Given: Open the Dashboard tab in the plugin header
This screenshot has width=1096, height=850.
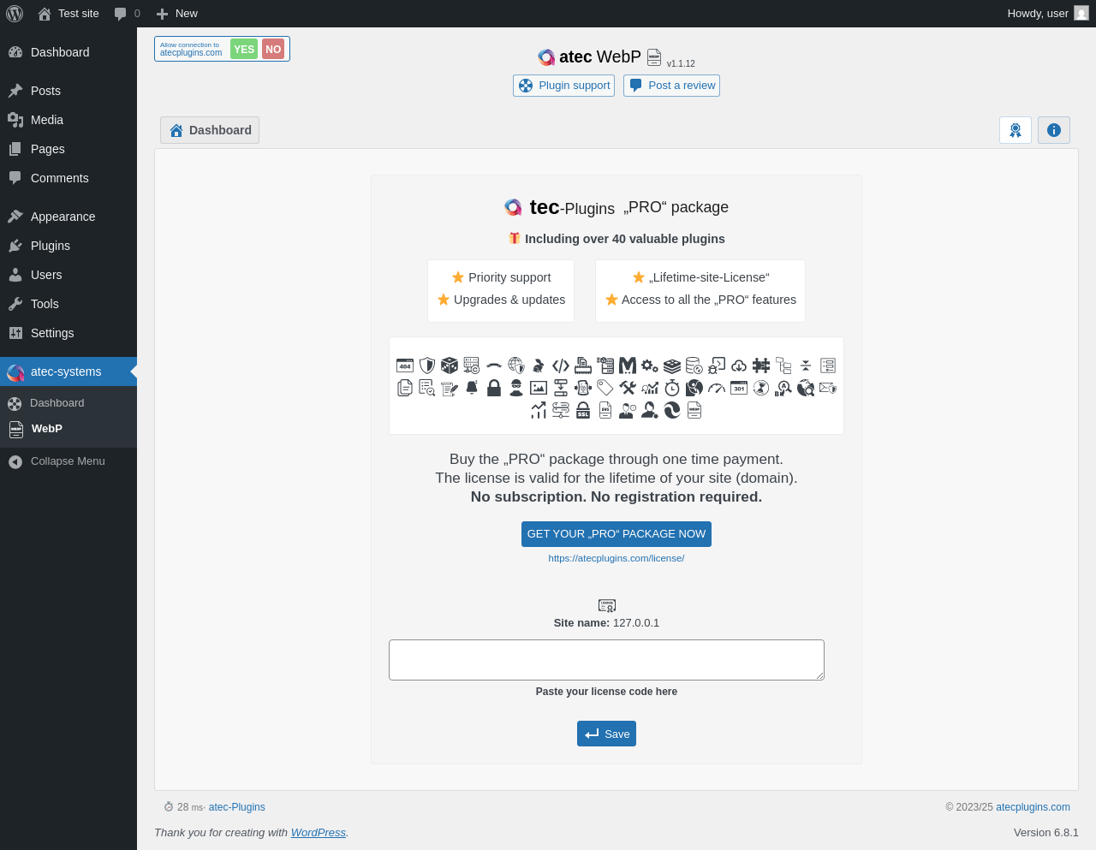Looking at the screenshot, I should 210,130.
